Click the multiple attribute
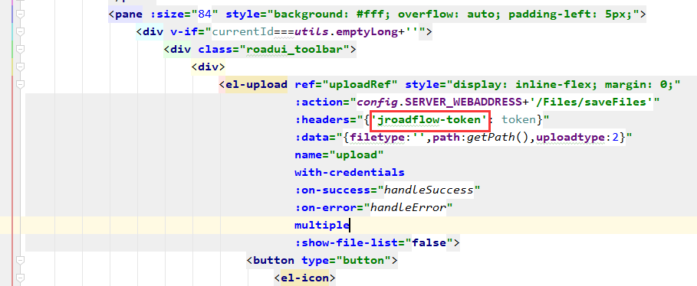Image resolution: width=697 pixels, height=286 pixels. coord(322,226)
